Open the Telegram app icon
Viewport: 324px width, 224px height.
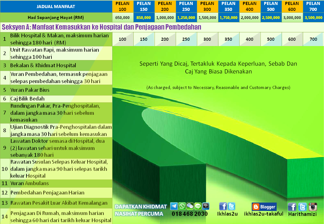pos(174,207)
